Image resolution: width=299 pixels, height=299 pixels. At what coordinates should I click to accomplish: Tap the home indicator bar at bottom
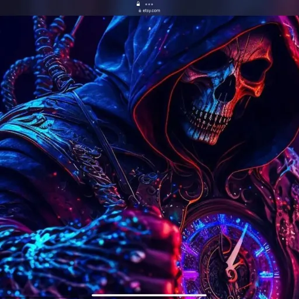click(149, 295)
